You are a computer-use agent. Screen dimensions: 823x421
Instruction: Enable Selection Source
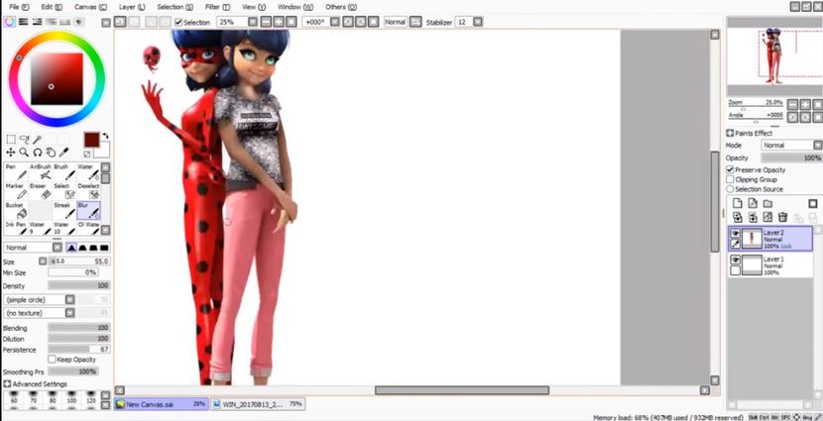coord(730,189)
